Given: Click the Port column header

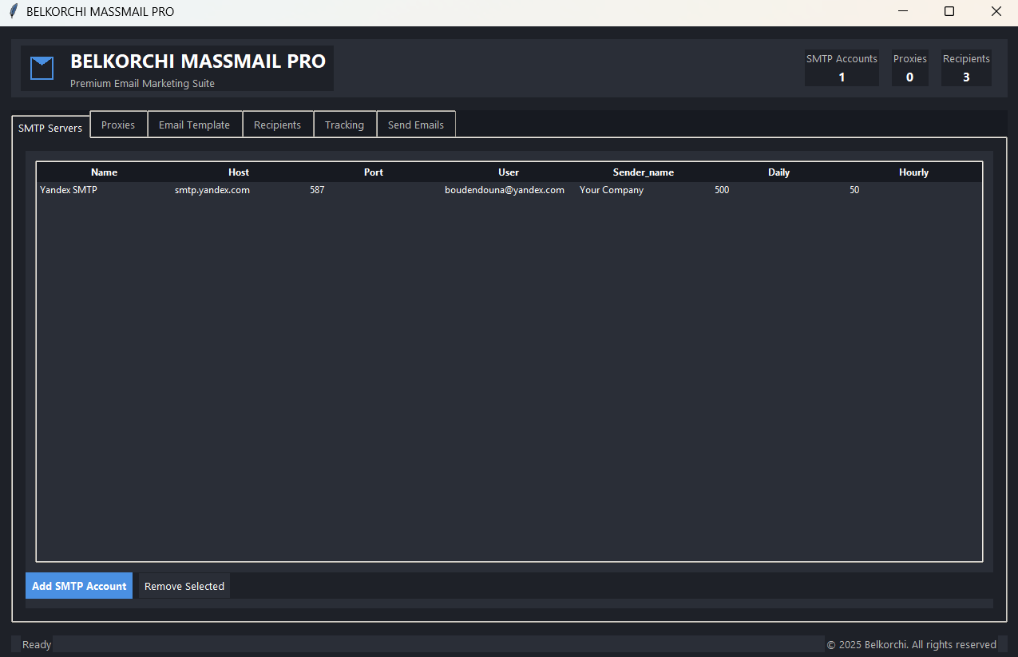Looking at the screenshot, I should click(374, 172).
